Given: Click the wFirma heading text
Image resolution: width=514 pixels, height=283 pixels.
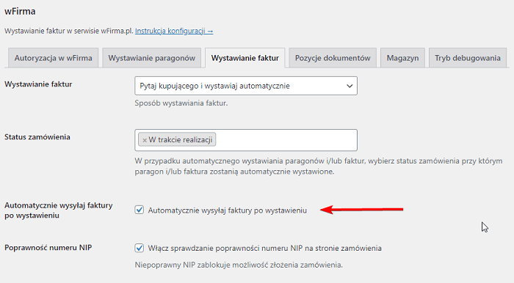Looking at the screenshot, I should pyautogui.click(x=20, y=12).
